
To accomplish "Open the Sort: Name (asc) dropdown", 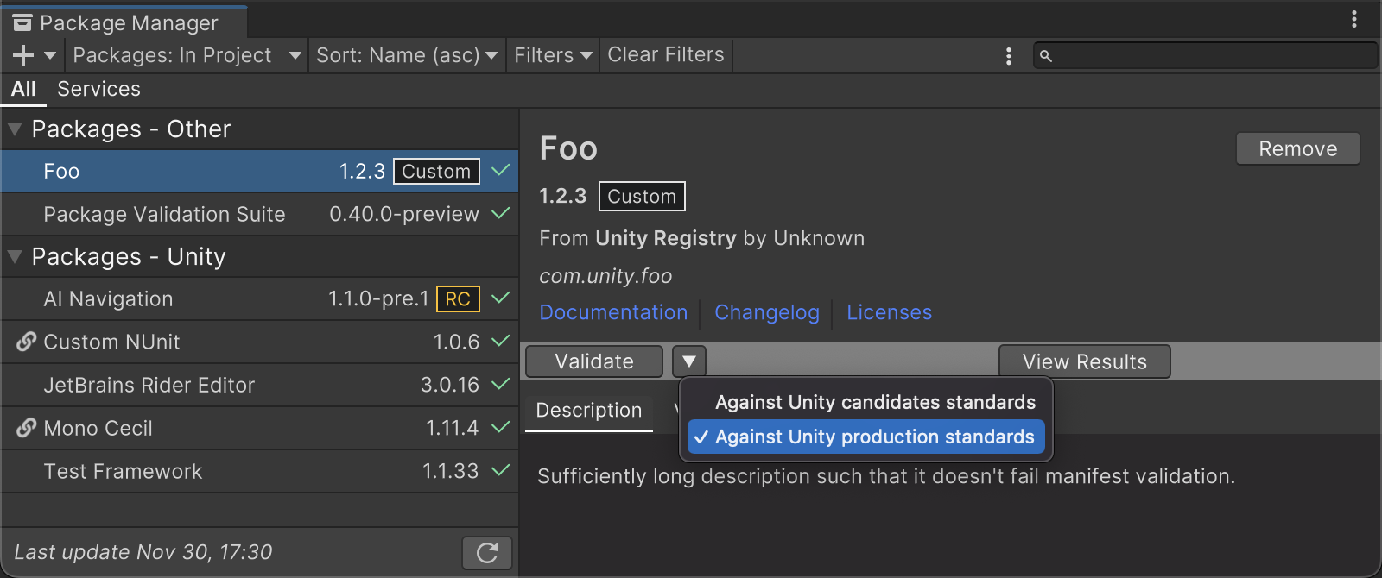I will (x=406, y=55).
